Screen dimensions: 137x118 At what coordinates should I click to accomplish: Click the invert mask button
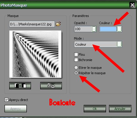20,86
